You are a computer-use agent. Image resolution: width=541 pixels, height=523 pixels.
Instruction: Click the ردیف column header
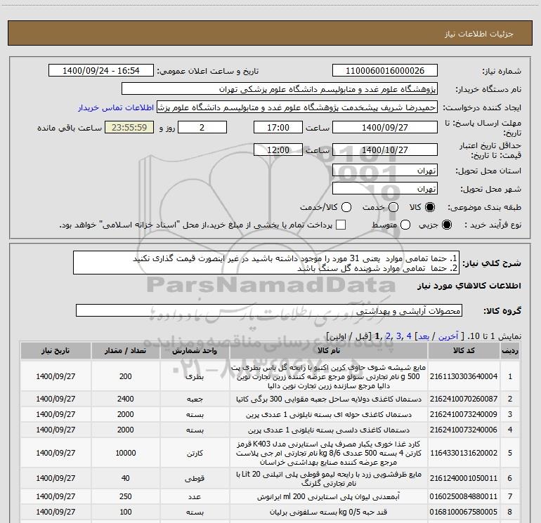tap(510, 350)
